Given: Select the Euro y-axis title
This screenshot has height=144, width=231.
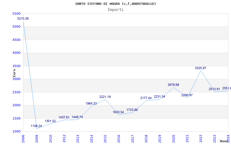Looking at the screenshot, I should 14,73.
